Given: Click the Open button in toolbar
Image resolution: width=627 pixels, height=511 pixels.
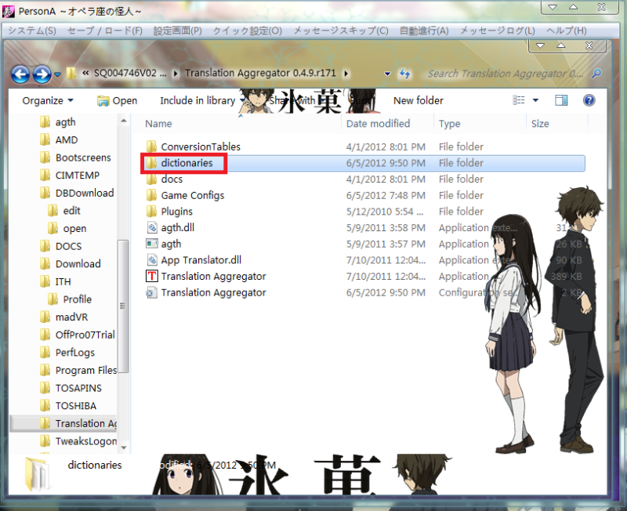Looking at the screenshot, I should point(117,100).
